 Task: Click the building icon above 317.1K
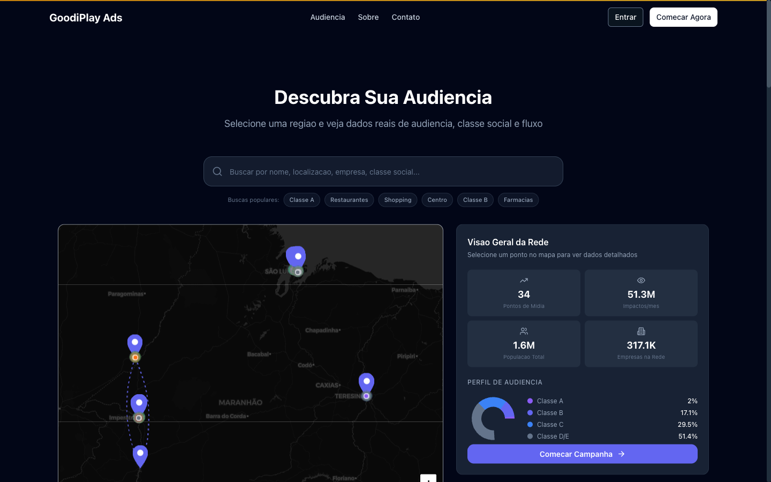pos(641,331)
